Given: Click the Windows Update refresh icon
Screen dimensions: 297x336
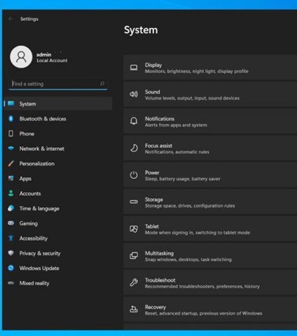Looking at the screenshot, I should [x=11, y=268].
